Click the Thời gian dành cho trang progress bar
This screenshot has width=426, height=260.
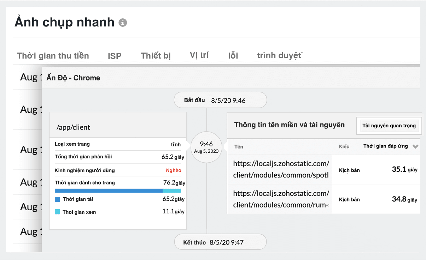click(x=118, y=190)
